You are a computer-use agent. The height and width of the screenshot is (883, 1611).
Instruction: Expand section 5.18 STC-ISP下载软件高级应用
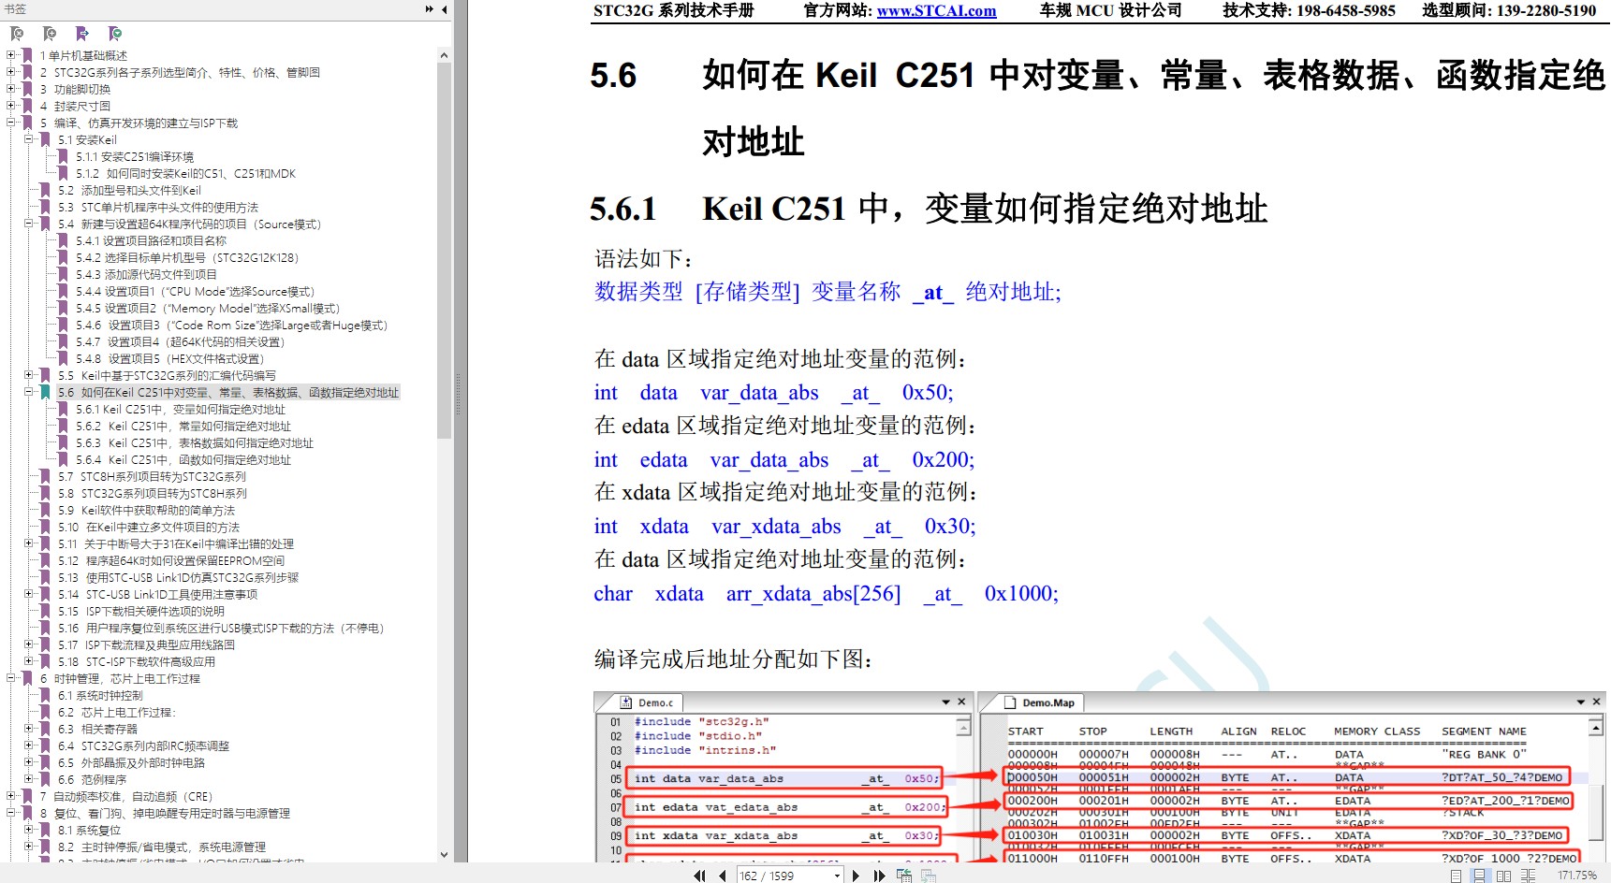(29, 661)
